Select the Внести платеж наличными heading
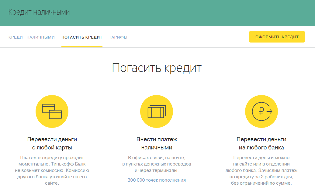 point(157,144)
